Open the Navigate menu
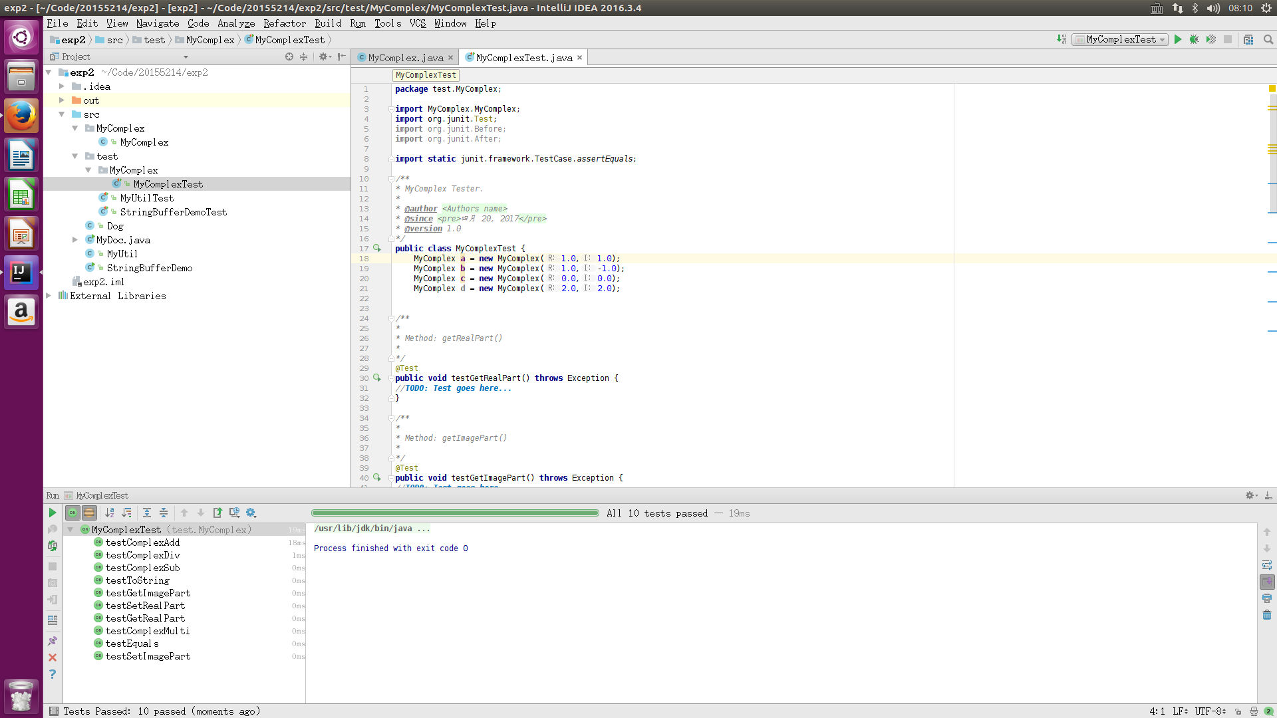 pyautogui.click(x=158, y=23)
